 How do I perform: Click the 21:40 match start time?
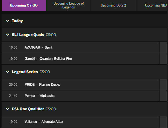[13, 96]
